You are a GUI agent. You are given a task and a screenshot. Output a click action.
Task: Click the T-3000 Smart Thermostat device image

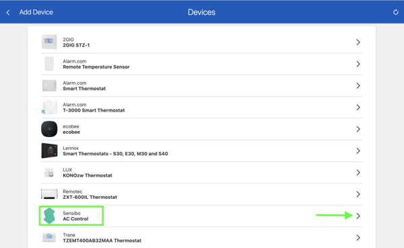click(49, 108)
